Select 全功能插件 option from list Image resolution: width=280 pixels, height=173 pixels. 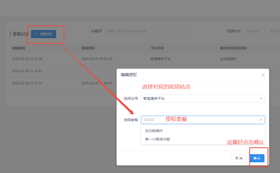[203, 131]
